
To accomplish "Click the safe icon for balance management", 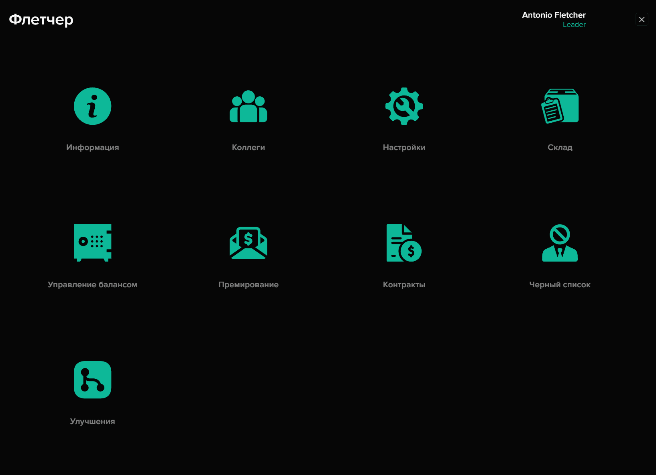I will pyautogui.click(x=92, y=243).
